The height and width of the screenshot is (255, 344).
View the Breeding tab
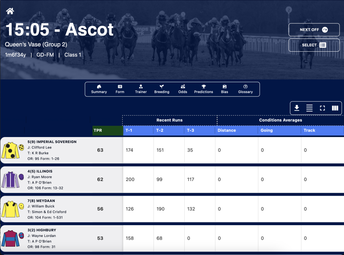tap(162, 89)
